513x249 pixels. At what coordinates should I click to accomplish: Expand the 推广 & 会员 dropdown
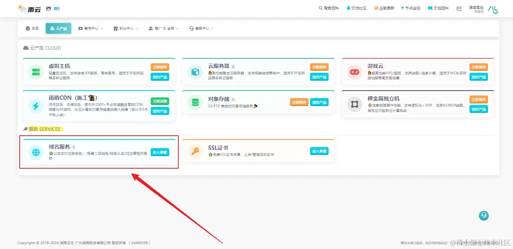pos(164,28)
